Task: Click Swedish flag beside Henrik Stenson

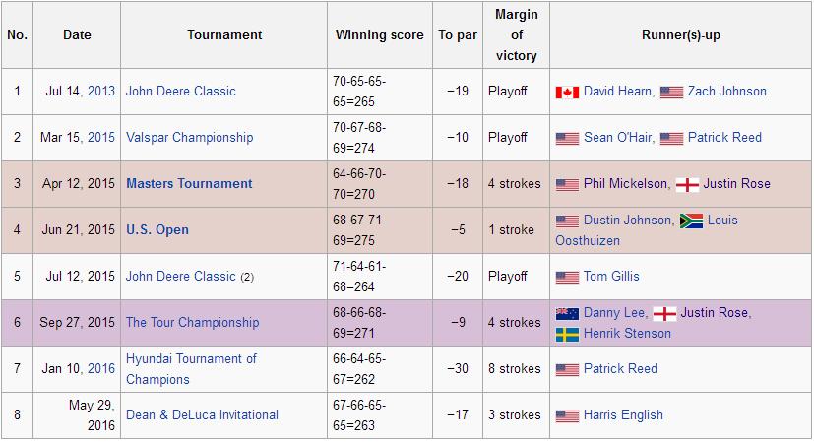Action: [567, 334]
